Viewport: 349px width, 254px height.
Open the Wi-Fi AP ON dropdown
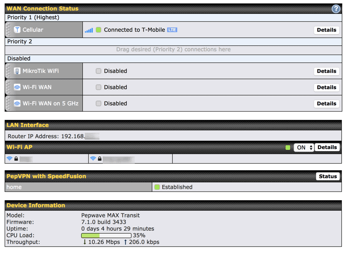pos(304,147)
